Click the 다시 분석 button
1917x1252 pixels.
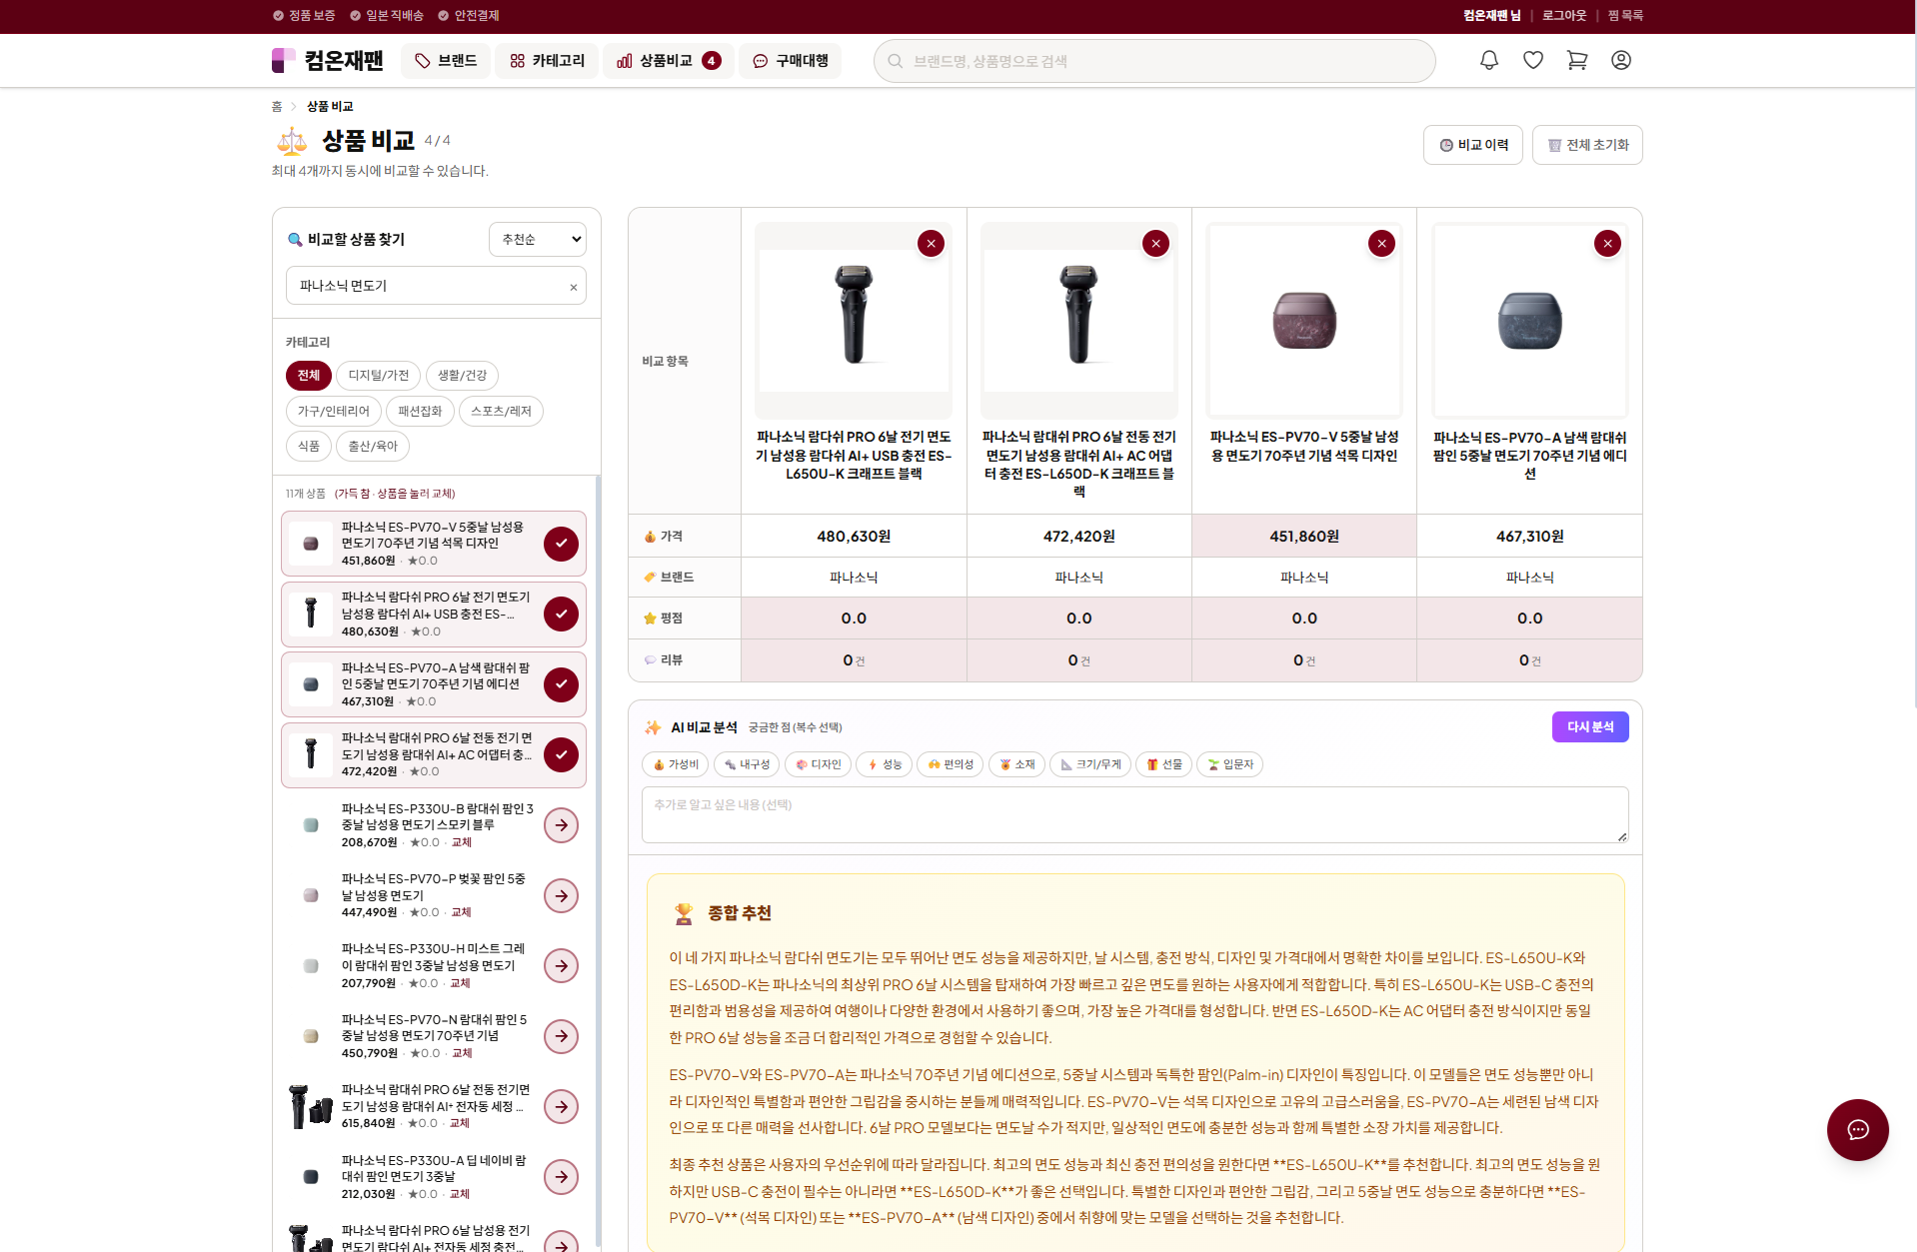[x=1589, y=727]
